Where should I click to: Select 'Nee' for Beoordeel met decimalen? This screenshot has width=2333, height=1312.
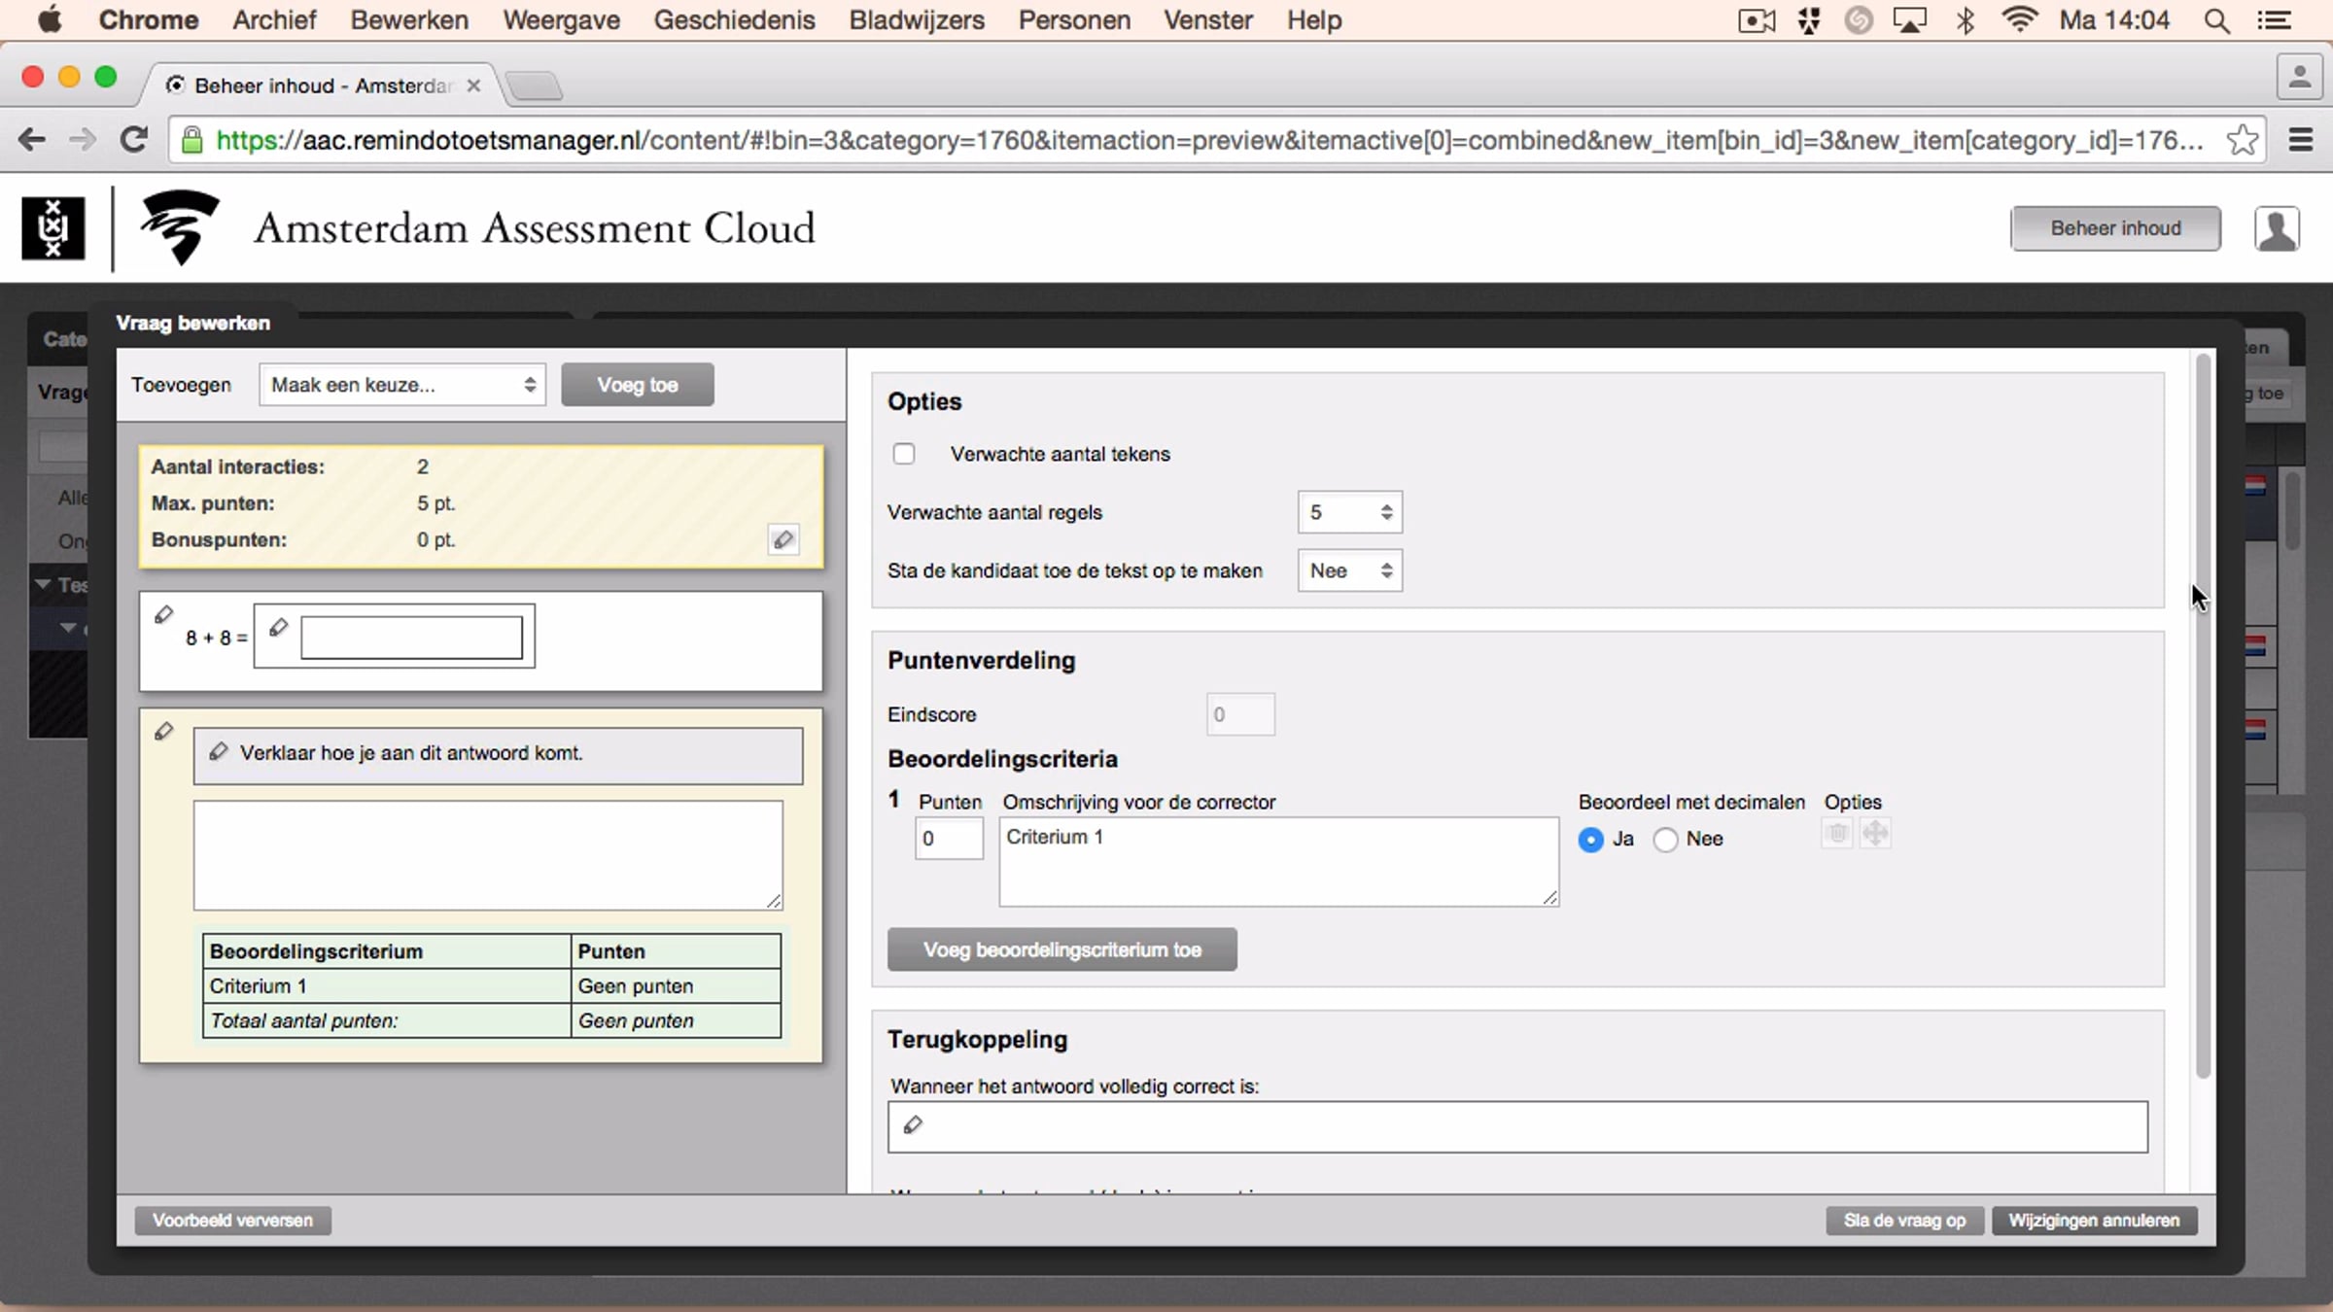point(1666,840)
